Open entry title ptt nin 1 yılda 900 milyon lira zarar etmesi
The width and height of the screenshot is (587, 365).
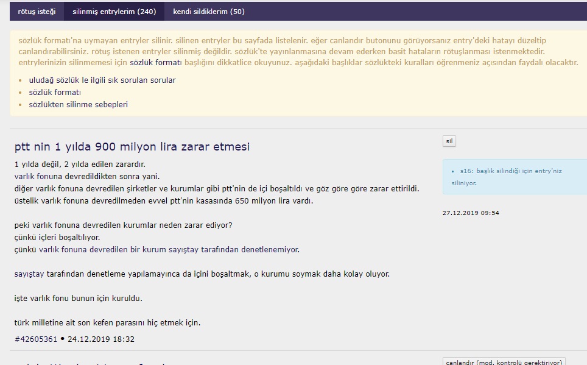[x=132, y=146]
